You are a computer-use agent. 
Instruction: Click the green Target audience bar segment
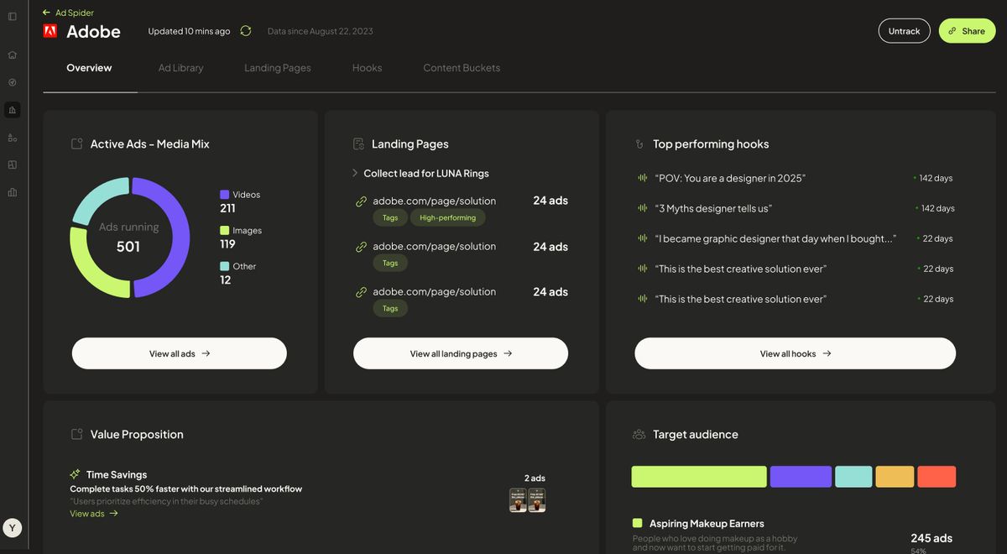coord(699,477)
